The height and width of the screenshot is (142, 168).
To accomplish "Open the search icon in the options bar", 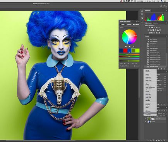I will click(161, 6).
